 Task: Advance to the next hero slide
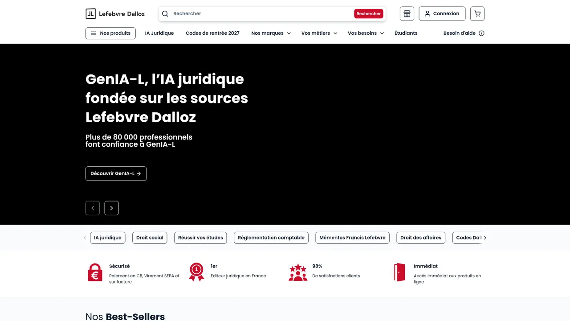click(112, 208)
